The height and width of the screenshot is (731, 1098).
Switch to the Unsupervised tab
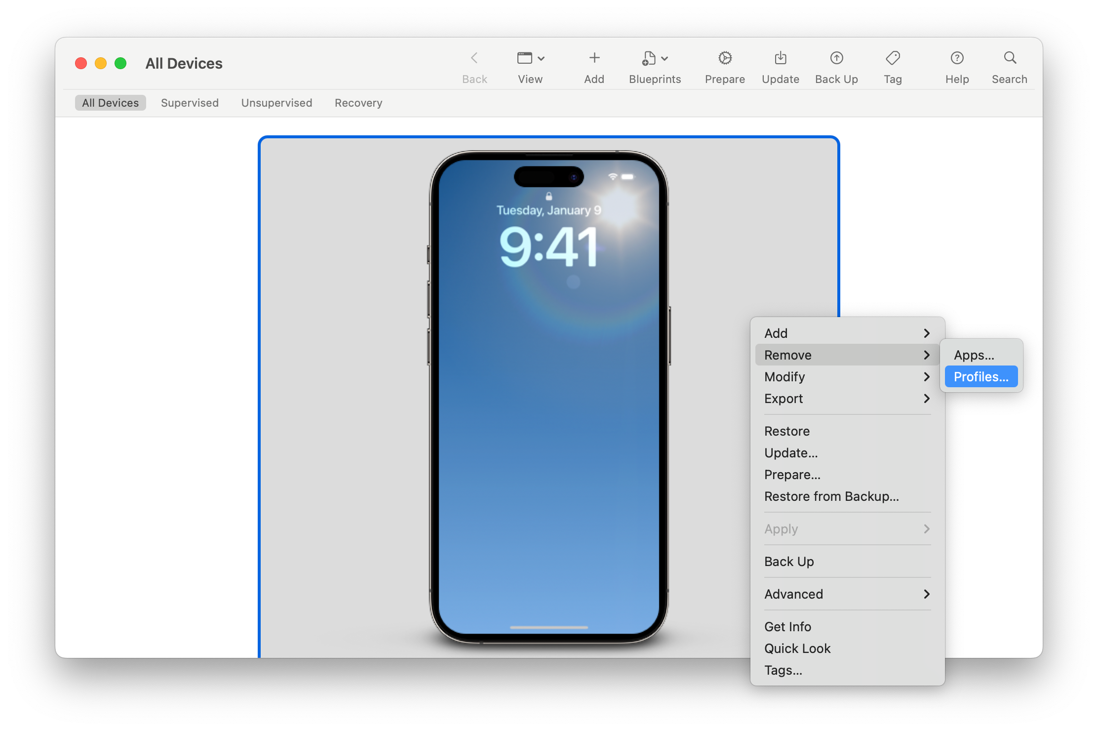[x=276, y=103]
